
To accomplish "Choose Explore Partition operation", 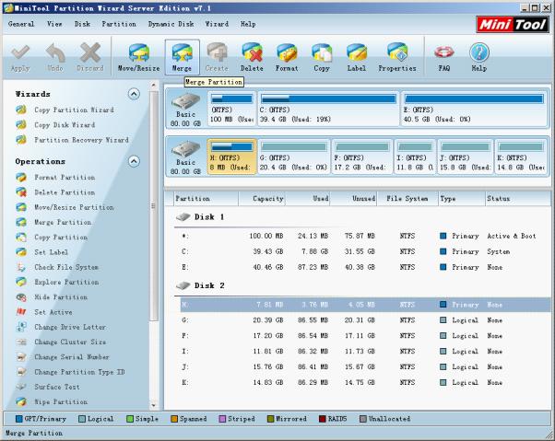I will point(57,282).
